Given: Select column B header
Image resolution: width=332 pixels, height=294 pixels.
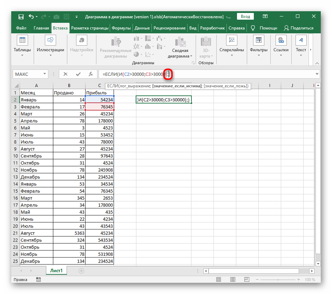Looking at the screenshot, I should 69,86.
